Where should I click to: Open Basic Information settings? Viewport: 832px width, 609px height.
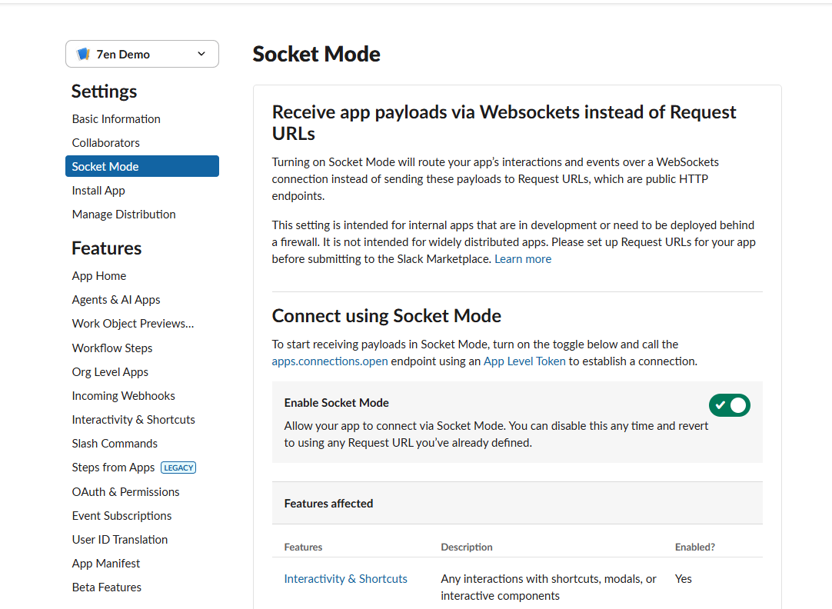coord(116,119)
